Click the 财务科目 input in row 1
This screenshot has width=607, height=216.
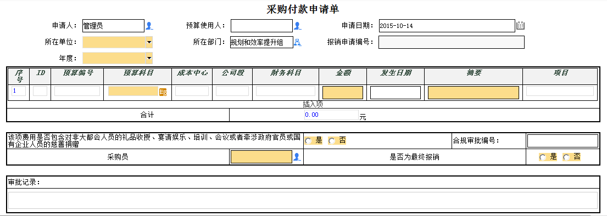(286, 91)
